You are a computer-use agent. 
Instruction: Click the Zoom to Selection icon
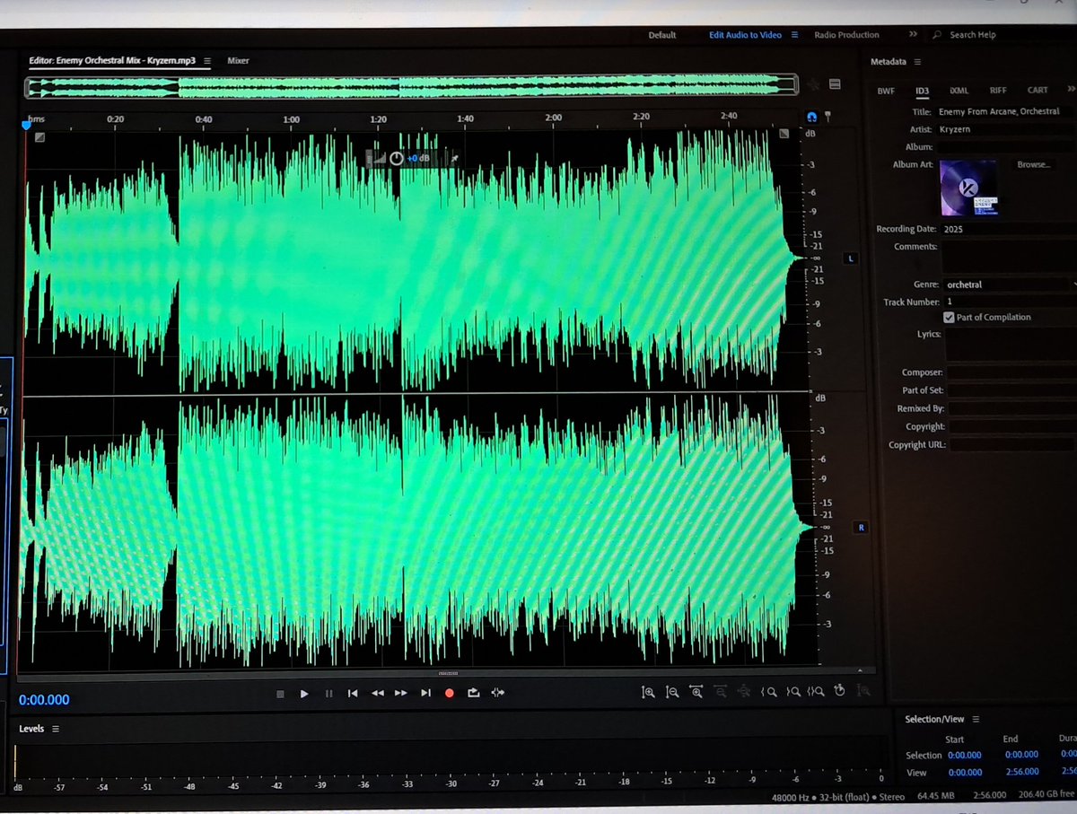(x=817, y=693)
